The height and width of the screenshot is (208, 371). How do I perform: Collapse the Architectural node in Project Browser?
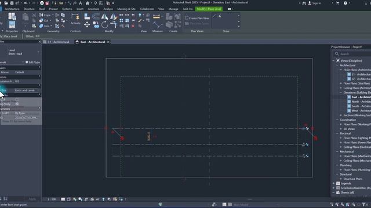tap(337, 65)
